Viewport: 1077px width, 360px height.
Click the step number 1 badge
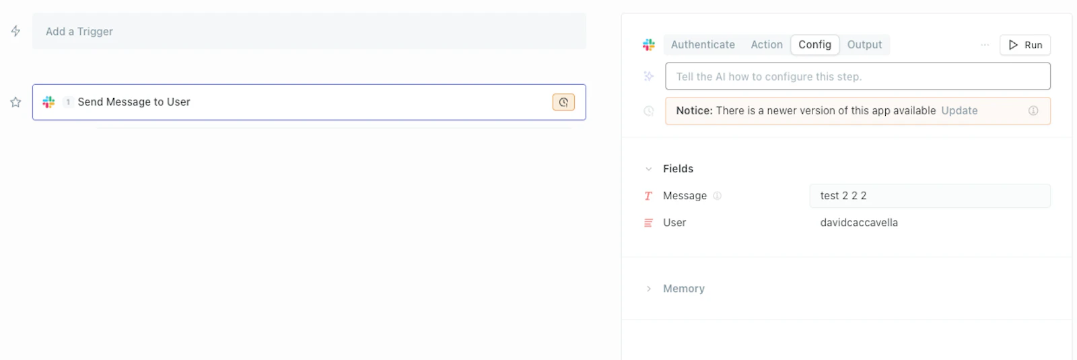point(68,102)
